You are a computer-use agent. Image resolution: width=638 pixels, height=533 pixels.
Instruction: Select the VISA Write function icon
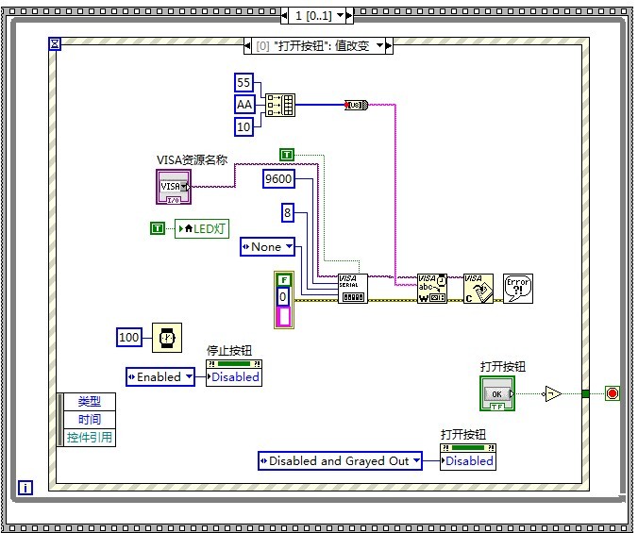pyautogui.click(x=432, y=288)
